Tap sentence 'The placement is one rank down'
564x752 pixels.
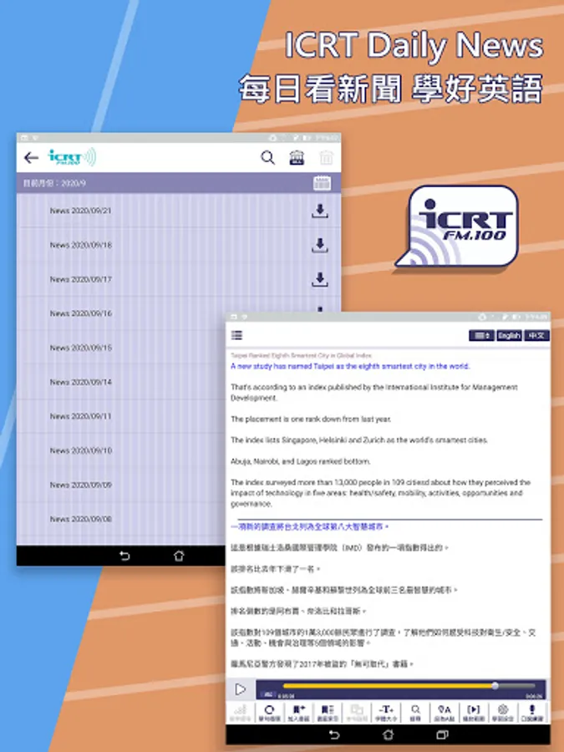click(x=311, y=419)
